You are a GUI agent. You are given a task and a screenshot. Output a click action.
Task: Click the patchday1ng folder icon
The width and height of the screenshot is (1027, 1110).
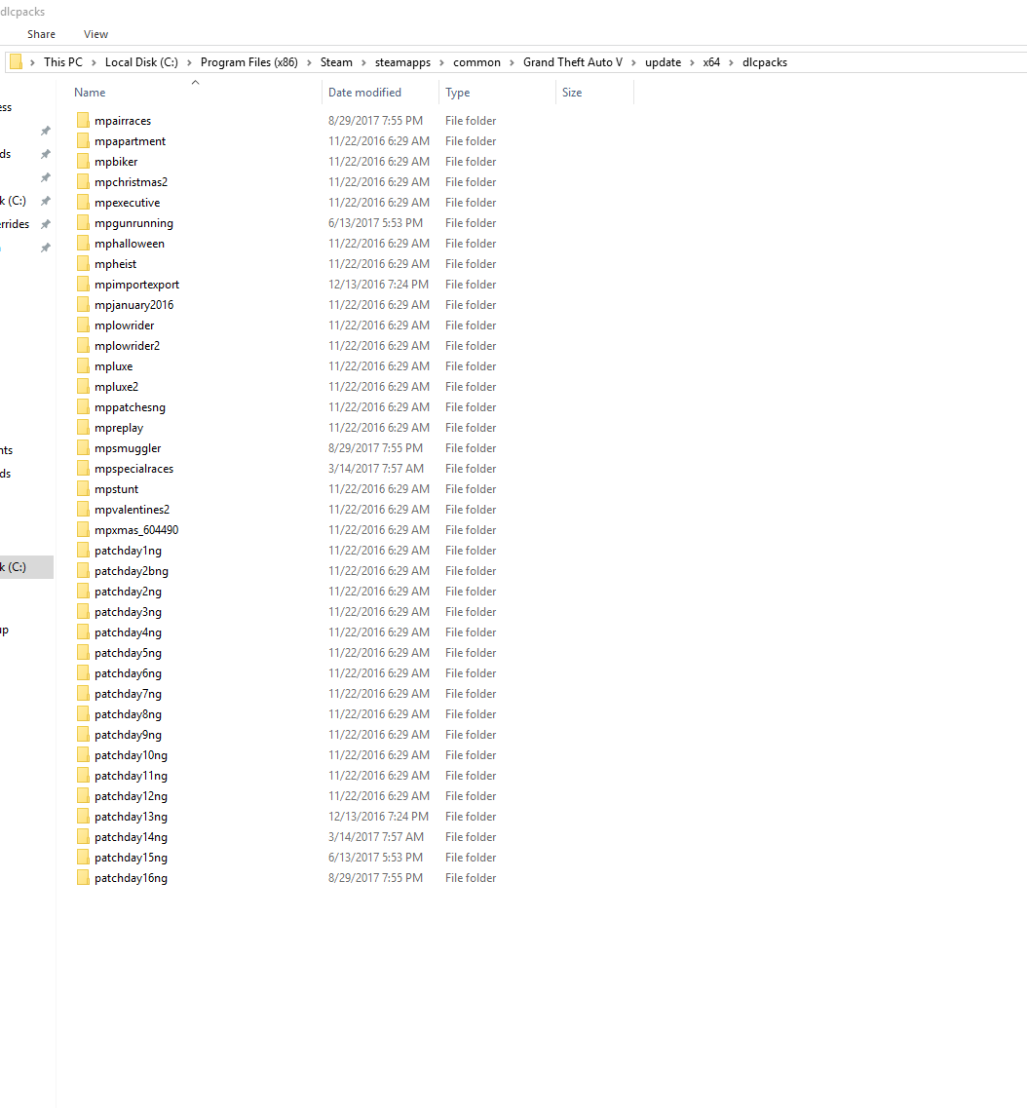83,551
